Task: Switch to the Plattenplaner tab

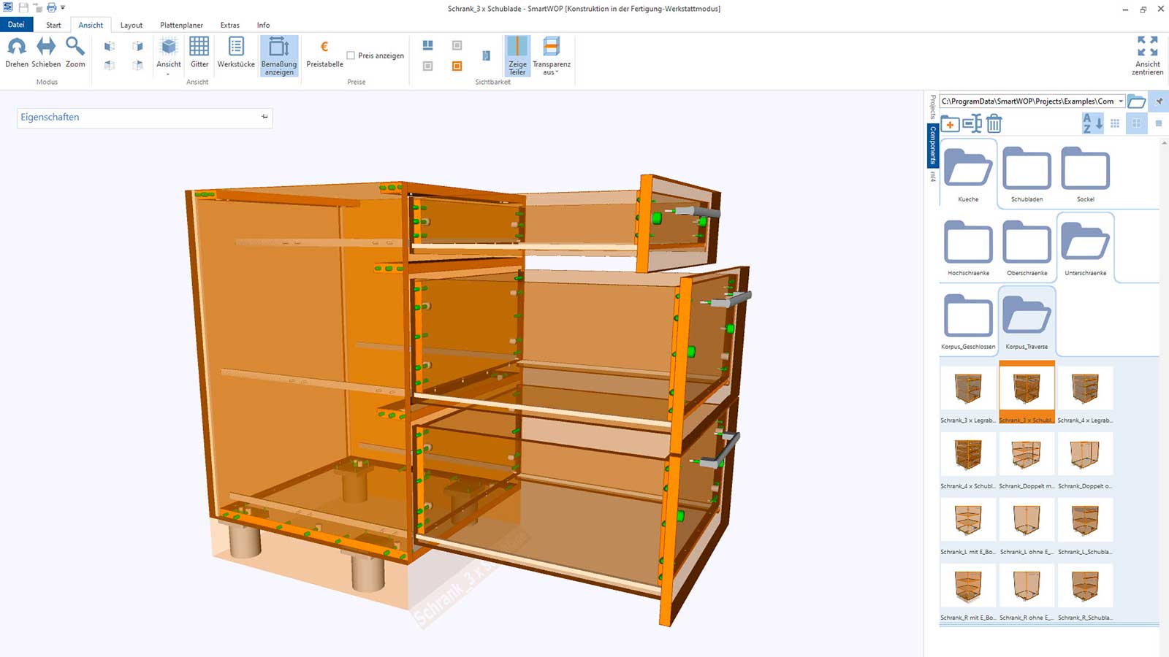Action: [x=181, y=25]
